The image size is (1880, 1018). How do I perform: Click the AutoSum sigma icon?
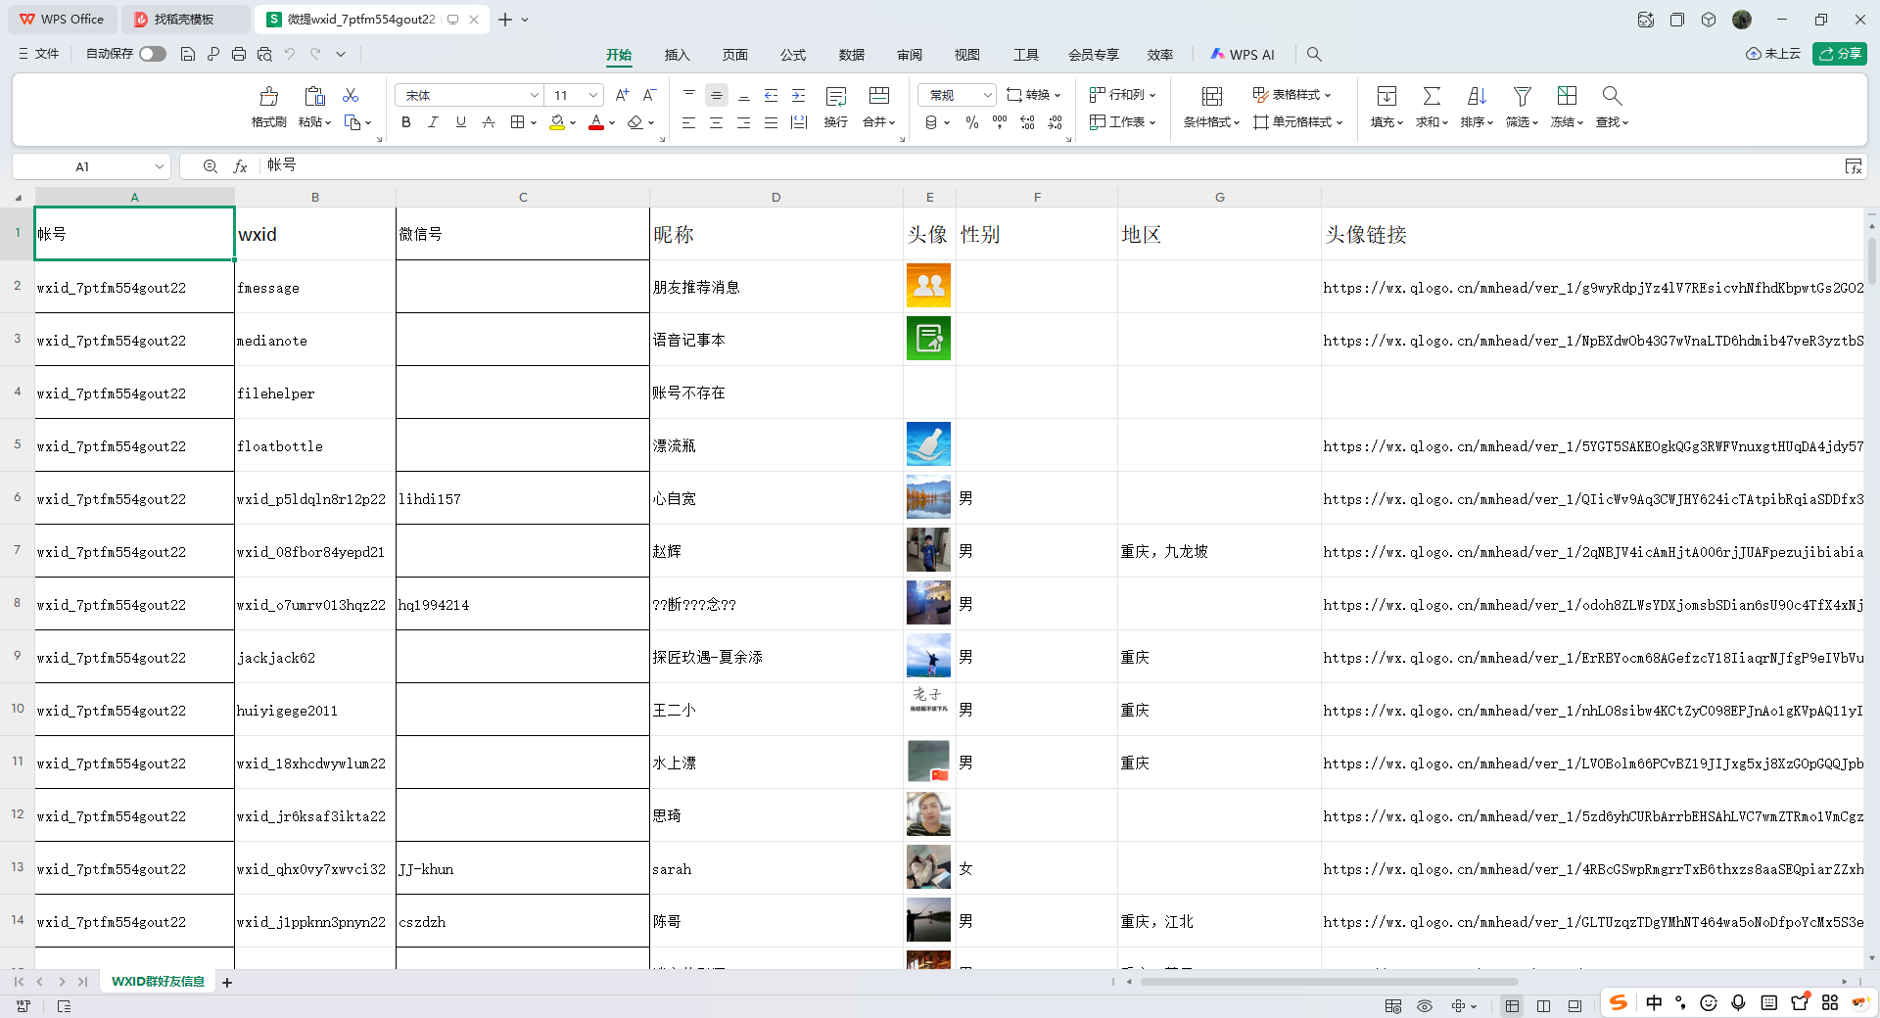click(1431, 97)
